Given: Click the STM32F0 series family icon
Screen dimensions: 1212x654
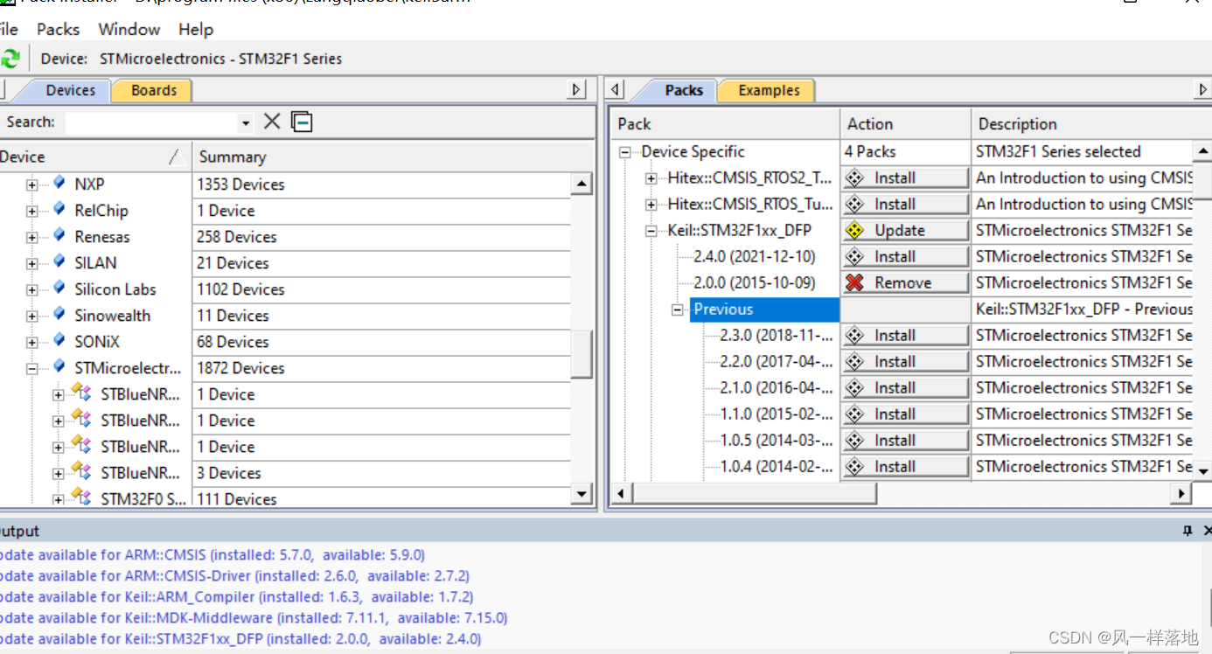Looking at the screenshot, I should [81, 497].
